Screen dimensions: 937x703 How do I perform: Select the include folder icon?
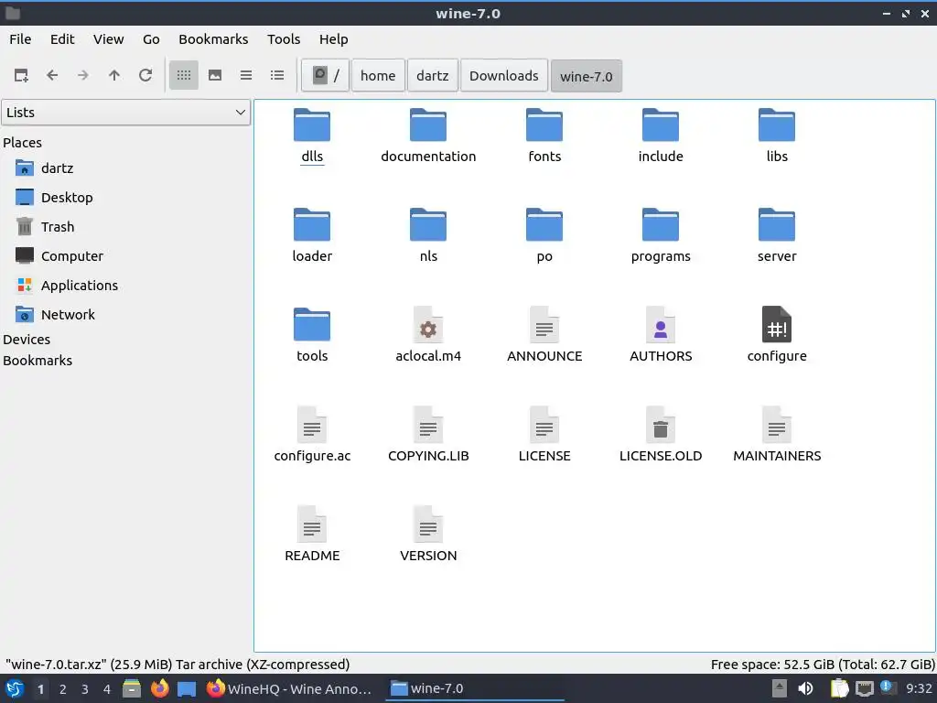(661, 124)
